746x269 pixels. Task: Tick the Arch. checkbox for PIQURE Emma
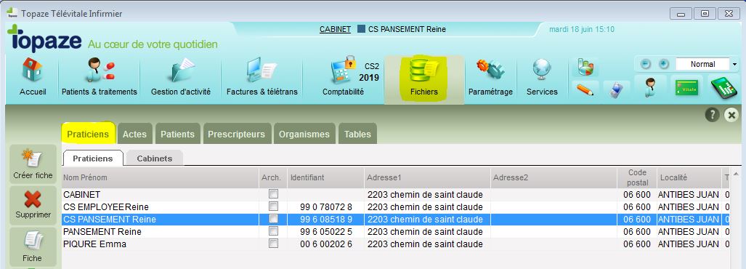point(273,244)
